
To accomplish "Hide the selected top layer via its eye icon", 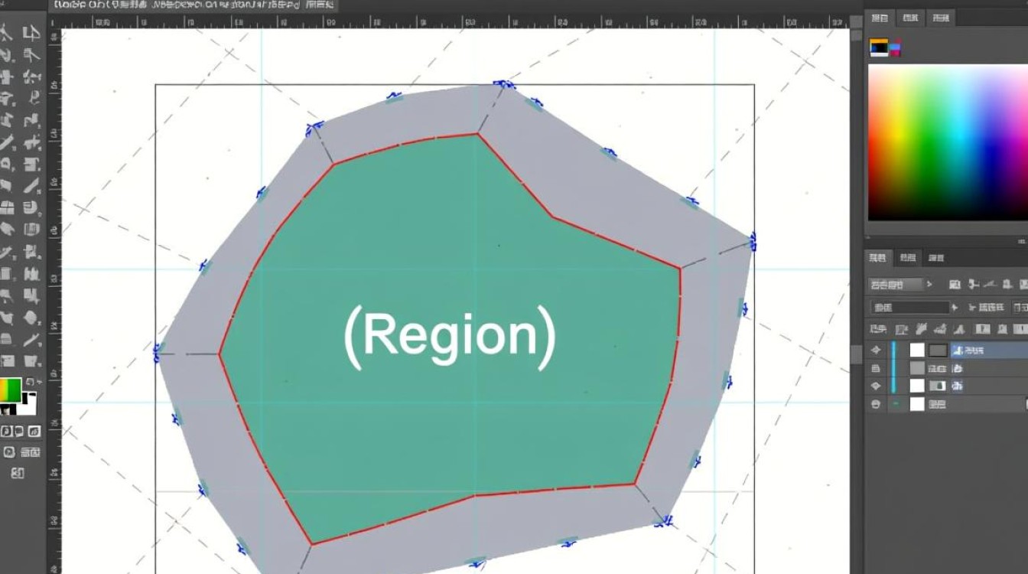I will click(x=876, y=351).
